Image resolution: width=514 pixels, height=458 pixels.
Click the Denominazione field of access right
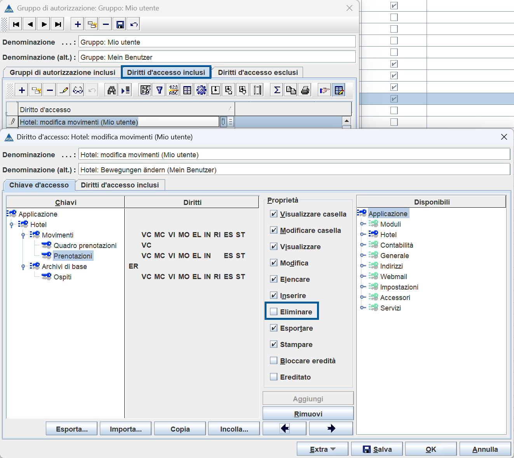point(294,155)
